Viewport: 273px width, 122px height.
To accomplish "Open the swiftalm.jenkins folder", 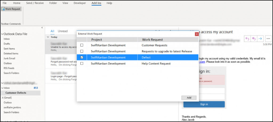I will coord(12,108).
